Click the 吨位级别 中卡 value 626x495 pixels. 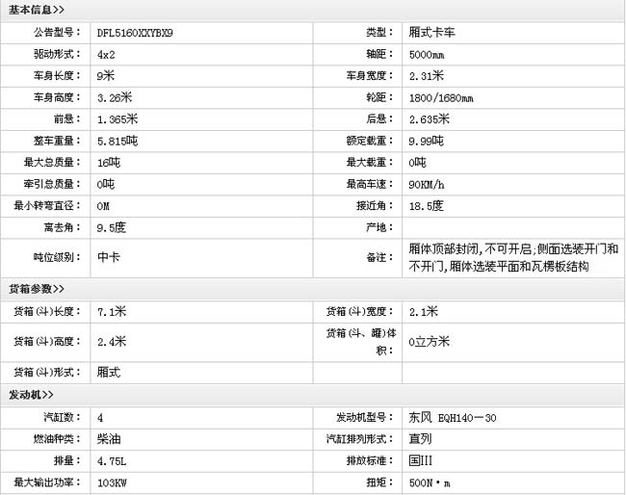coord(109,257)
